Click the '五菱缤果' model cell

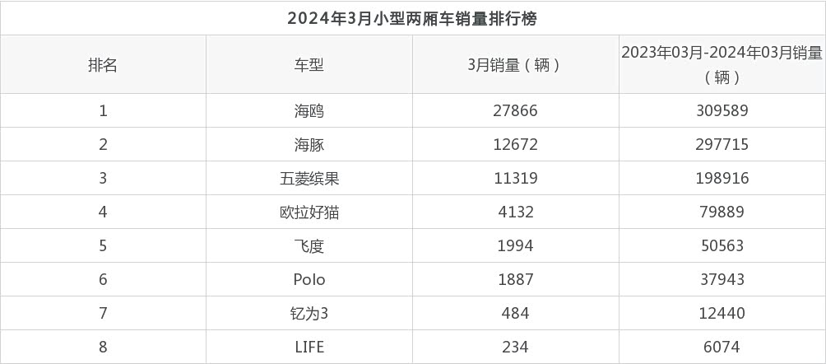(x=309, y=179)
